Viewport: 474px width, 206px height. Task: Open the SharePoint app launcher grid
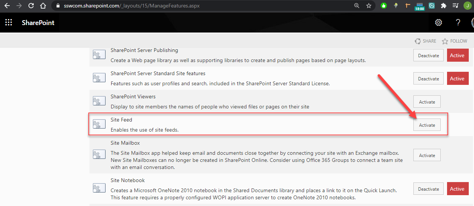pos(9,22)
